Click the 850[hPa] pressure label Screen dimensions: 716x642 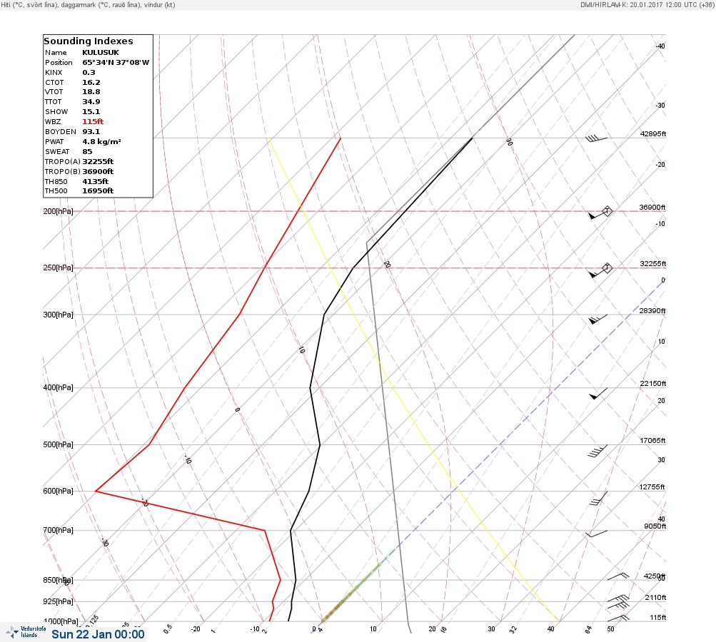tap(58, 581)
